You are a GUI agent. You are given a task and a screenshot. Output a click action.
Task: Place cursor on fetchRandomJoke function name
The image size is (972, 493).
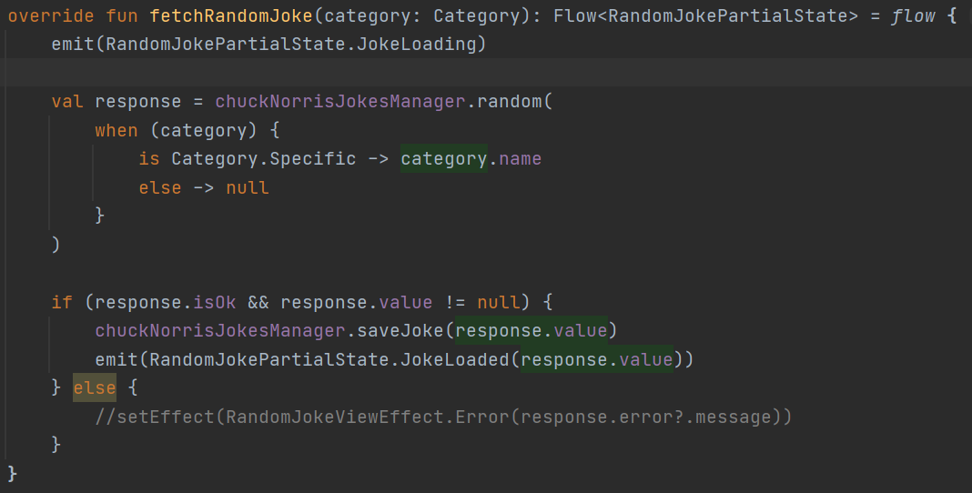tap(231, 16)
